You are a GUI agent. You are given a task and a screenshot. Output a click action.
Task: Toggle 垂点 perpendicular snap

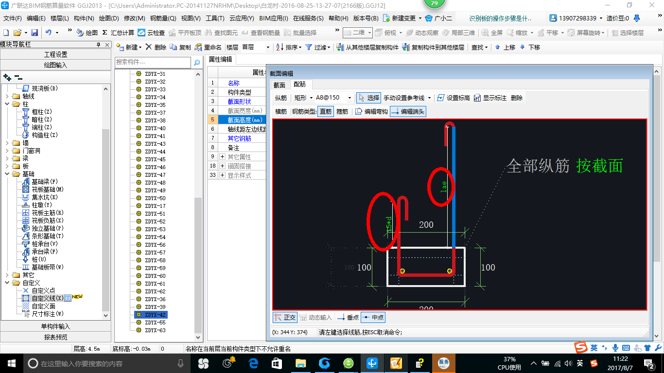point(348,317)
